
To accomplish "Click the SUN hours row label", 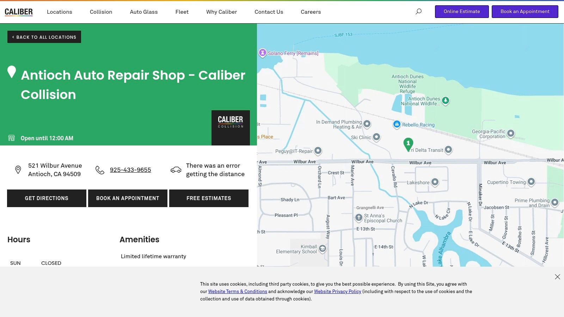I will point(16,263).
